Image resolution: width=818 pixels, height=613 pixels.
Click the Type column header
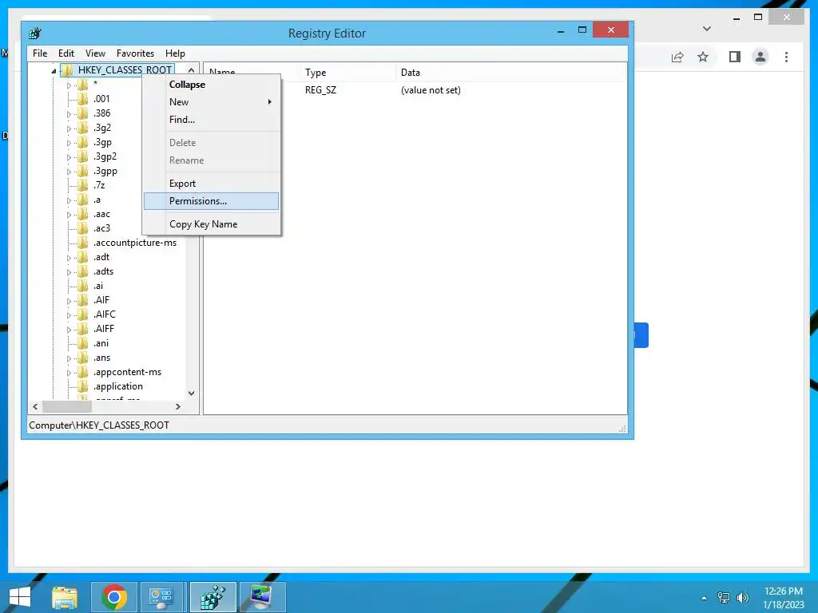(x=347, y=73)
